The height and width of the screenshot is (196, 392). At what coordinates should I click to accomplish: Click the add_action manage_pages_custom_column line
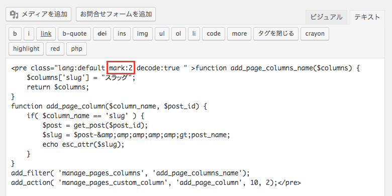(x=156, y=182)
